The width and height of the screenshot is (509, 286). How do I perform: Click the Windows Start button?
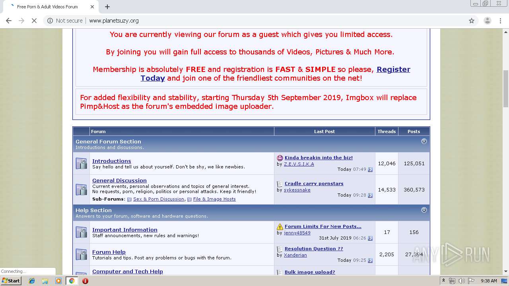click(x=11, y=281)
